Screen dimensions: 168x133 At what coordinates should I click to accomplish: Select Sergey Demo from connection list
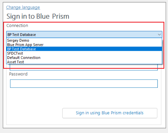pyautogui.click(x=18, y=41)
